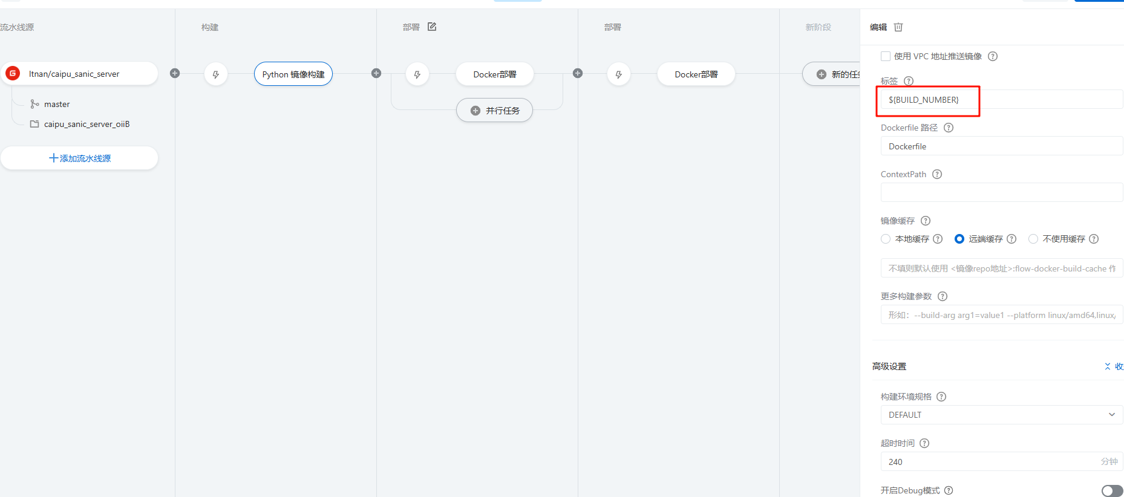Click the 标签 input with ${BUILD_NUMBER}

(x=1002, y=100)
